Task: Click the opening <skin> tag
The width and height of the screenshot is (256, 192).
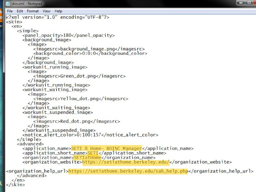Action: click(x=14, y=22)
